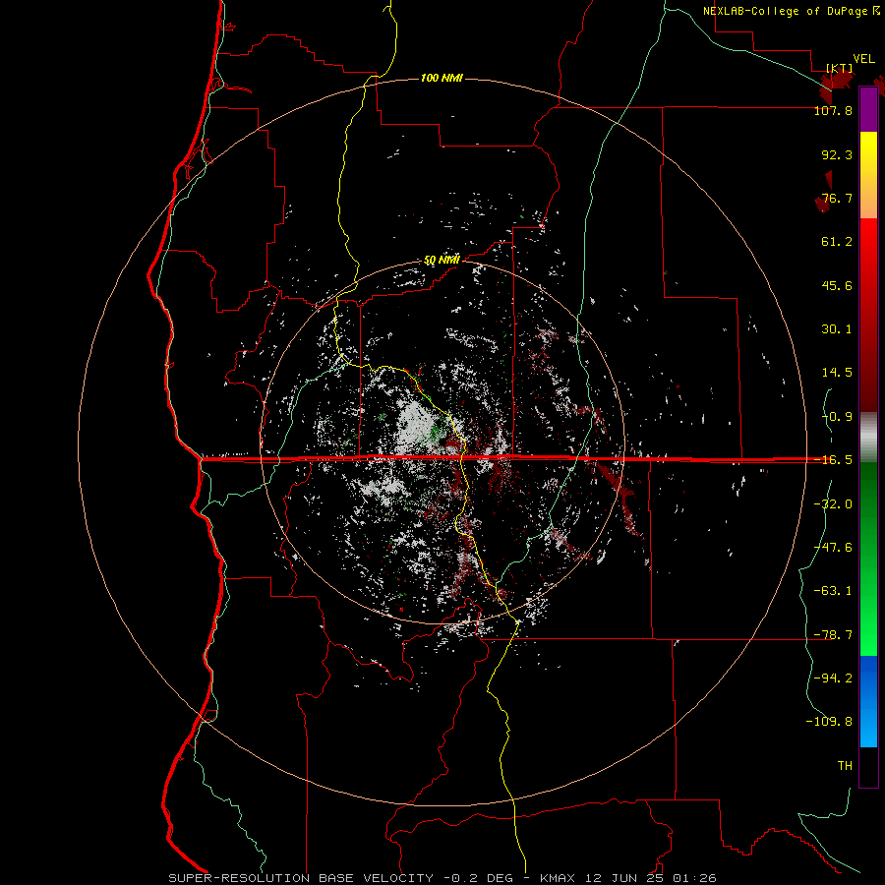Click the 61.2 velocity scale value
This screenshot has width=885, height=885.
point(837,242)
